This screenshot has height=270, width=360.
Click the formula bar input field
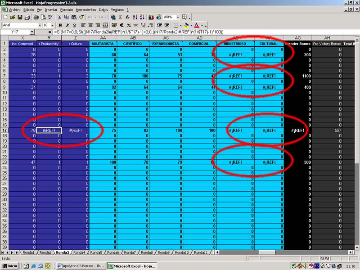click(202, 32)
